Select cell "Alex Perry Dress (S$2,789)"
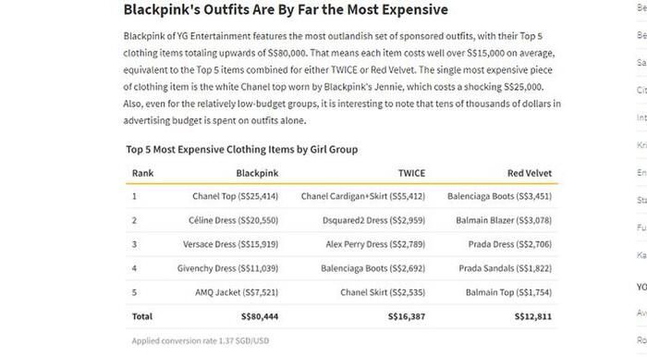Image resolution: width=647 pixels, height=357 pixels. [375, 244]
